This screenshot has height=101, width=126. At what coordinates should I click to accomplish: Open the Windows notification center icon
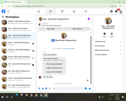[x=123, y=97]
